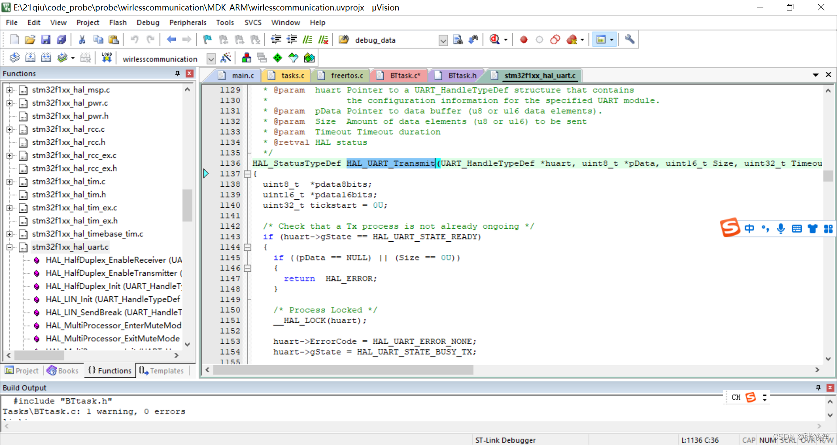This screenshot has width=837, height=445.
Task: Toggle Sogou microphone voice input
Action: (x=781, y=229)
